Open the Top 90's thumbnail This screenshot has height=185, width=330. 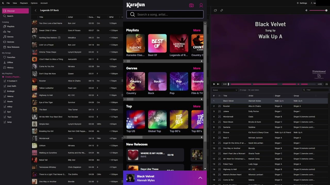coord(179,119)
